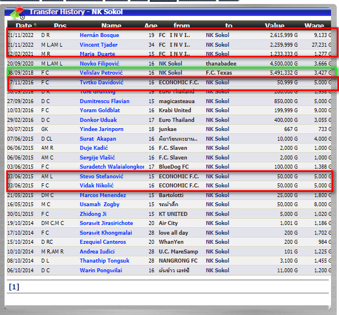This screenshot has height=315, width=339.
Task: Click NK Sokol from-club in Novko Filipović row
Action: pyautogui.click(x=170, y=64)
